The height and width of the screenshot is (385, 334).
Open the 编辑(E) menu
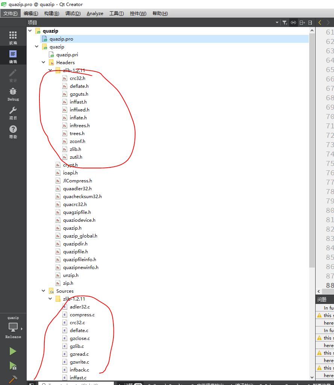click(31, 13)
